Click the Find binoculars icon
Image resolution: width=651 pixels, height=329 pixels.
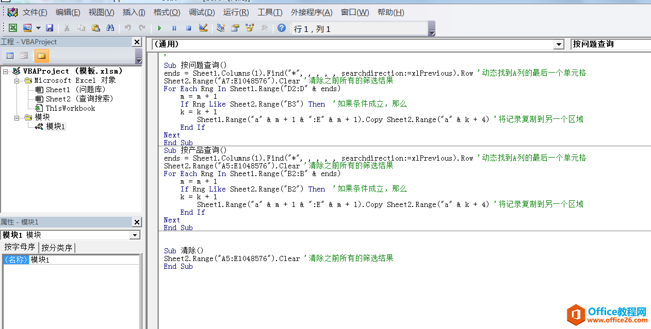pyautogui.click(x=110, y=28)
